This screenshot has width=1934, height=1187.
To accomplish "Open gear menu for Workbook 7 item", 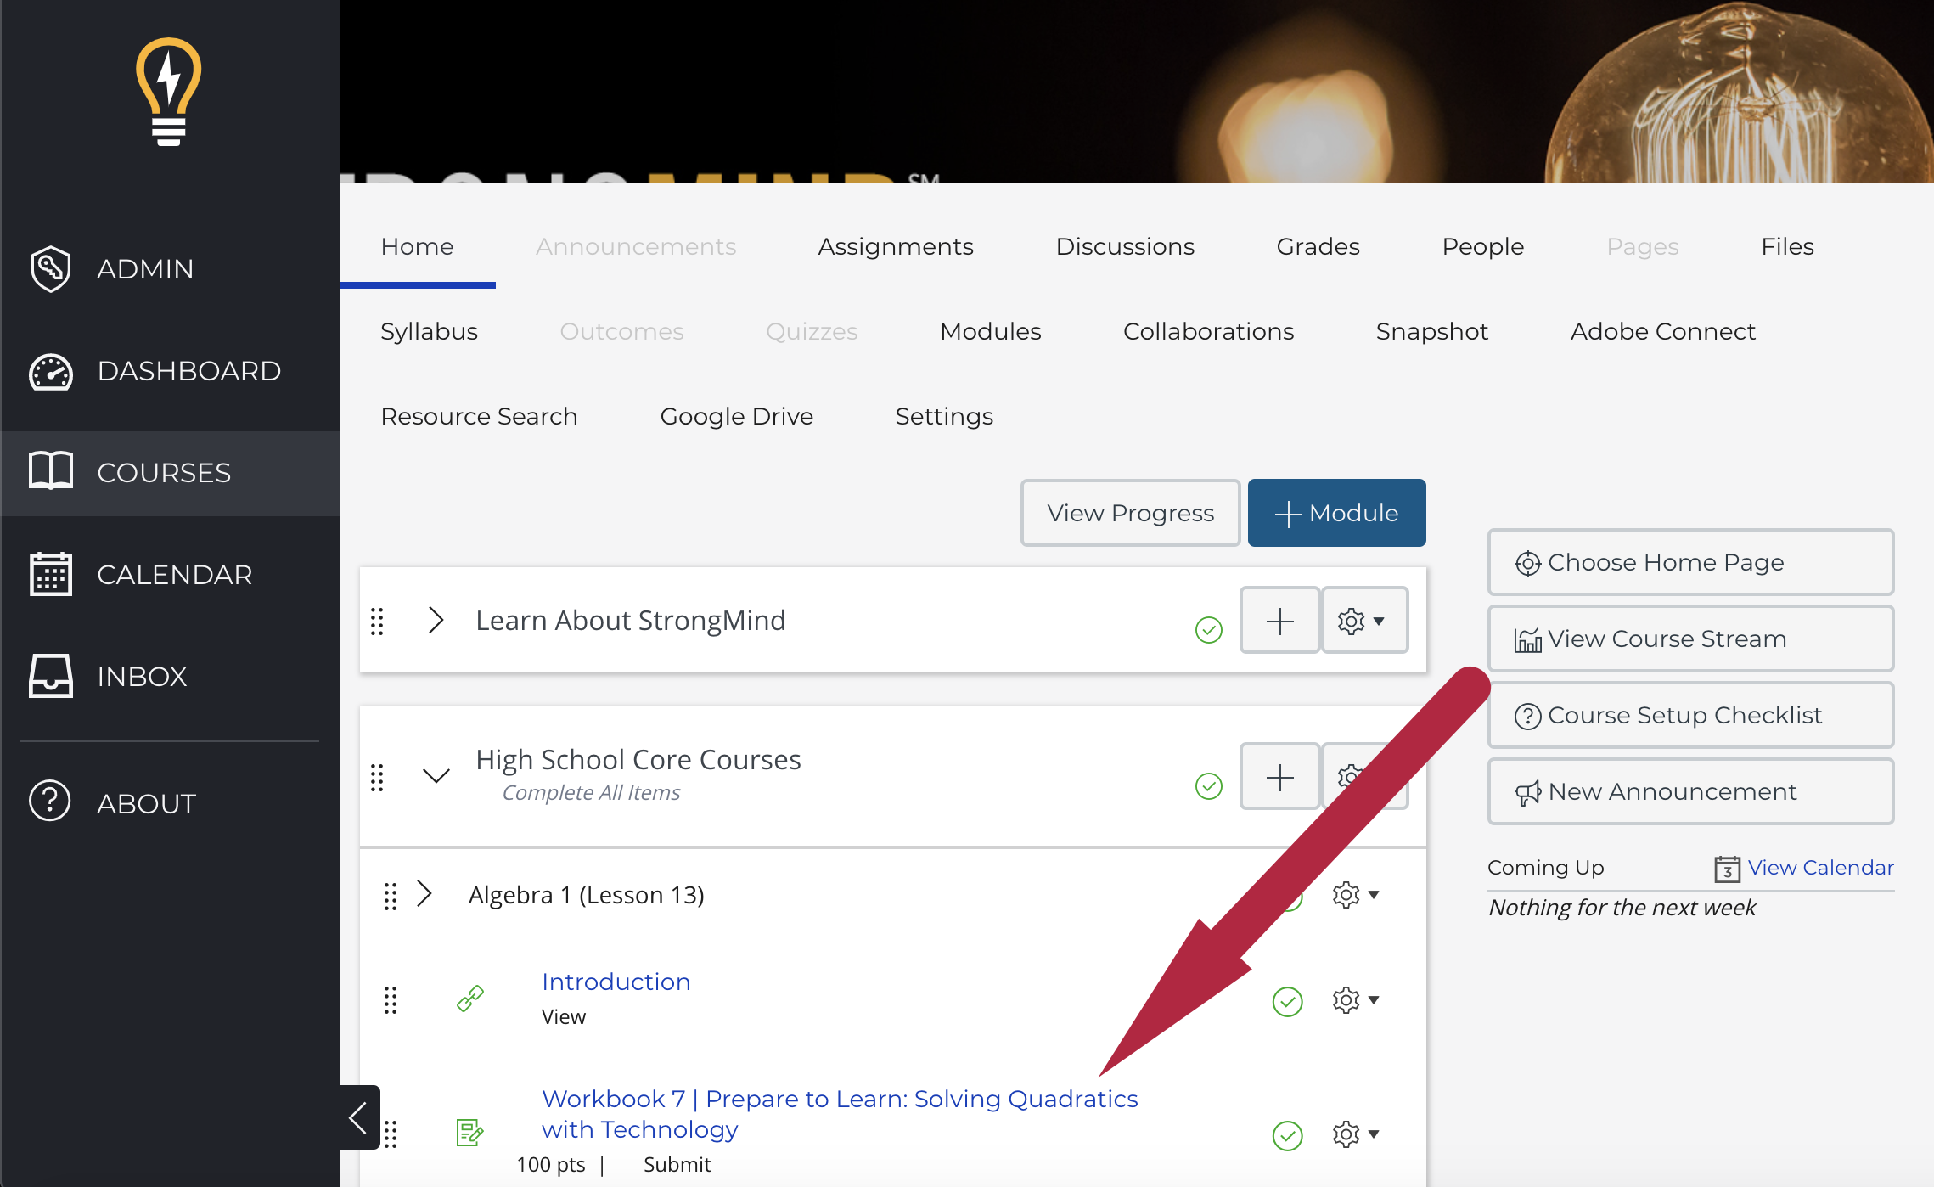I will tap(1356, 1134).
